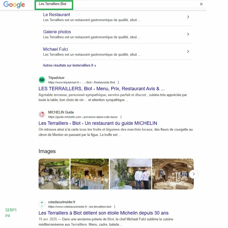Click the tripadvisor.fr breadcrumb URL
Image resolution: width=228 pixels, height=228 pixels.
(x=82, y=82)
